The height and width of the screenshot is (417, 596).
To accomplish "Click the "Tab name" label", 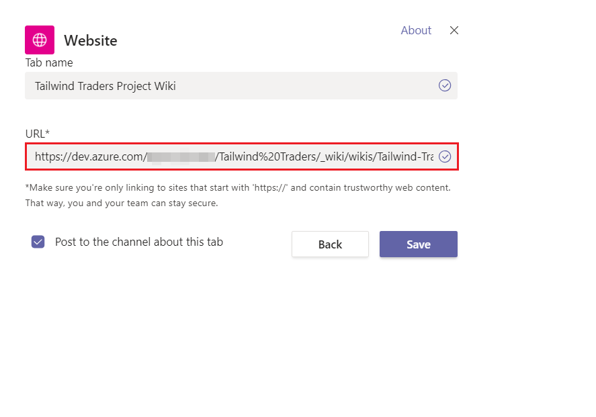I will tap(49, 62).
